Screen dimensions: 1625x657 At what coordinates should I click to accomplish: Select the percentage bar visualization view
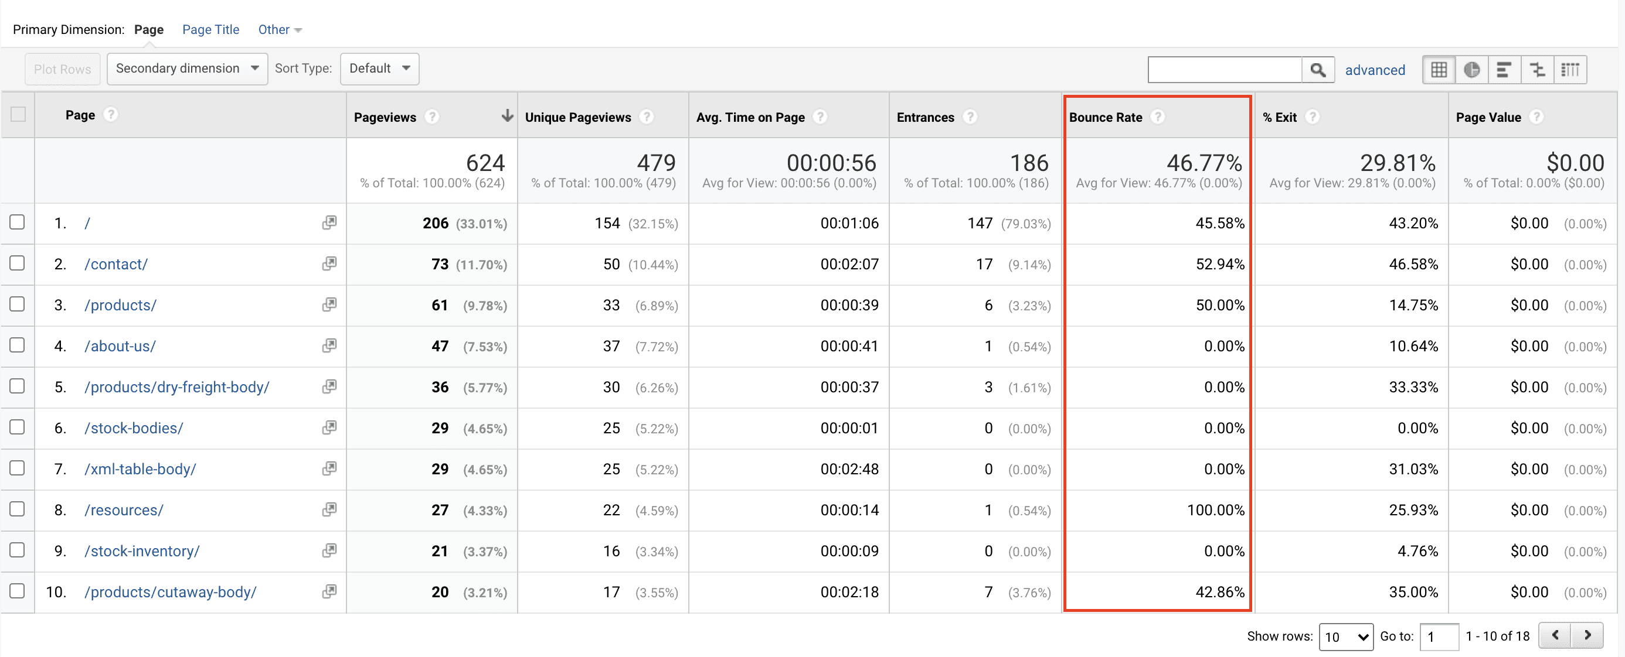click(1504, 69)
